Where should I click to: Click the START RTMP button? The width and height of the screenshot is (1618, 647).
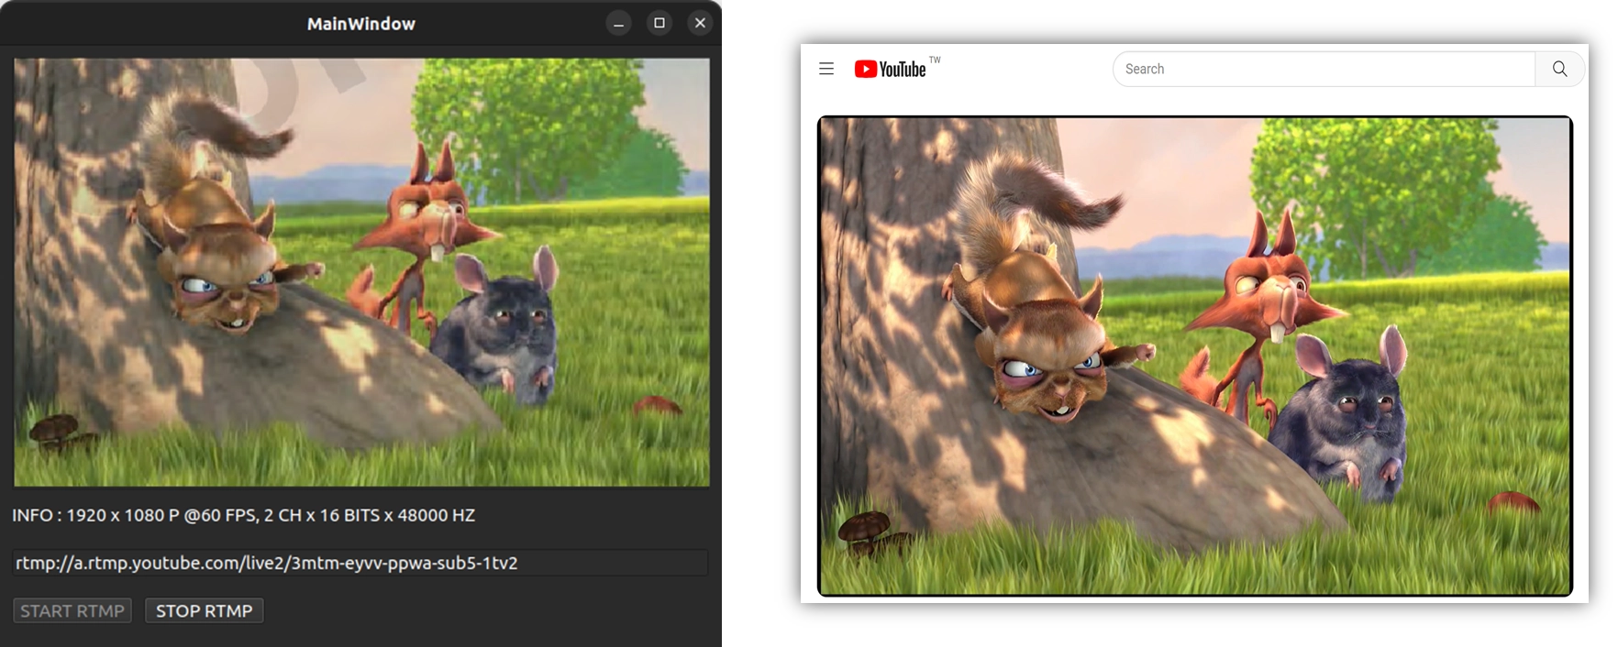(72, 610)
